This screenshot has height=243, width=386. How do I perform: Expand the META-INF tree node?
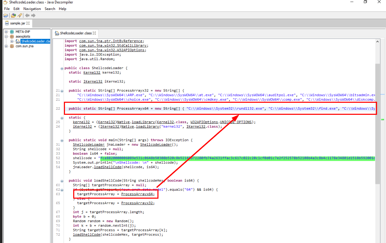coord(6,32)
